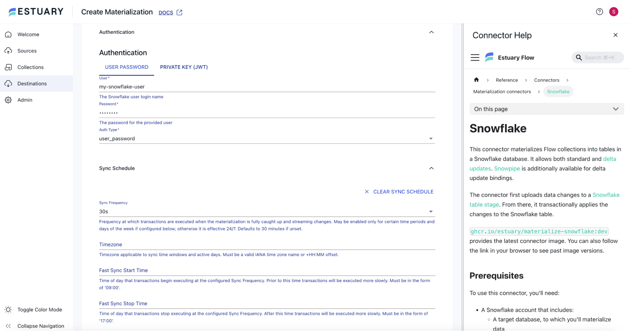The width and height of the screenshot is (630, 331).
Task: Click the Estuary Flow logo in help panel
Action: 489,57
